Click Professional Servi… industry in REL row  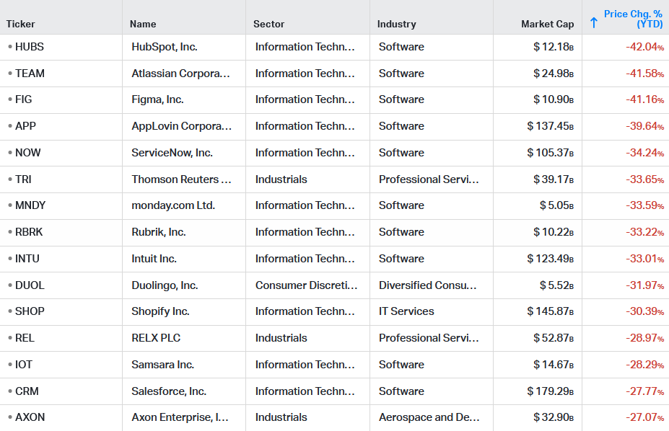tap(429, 338)
